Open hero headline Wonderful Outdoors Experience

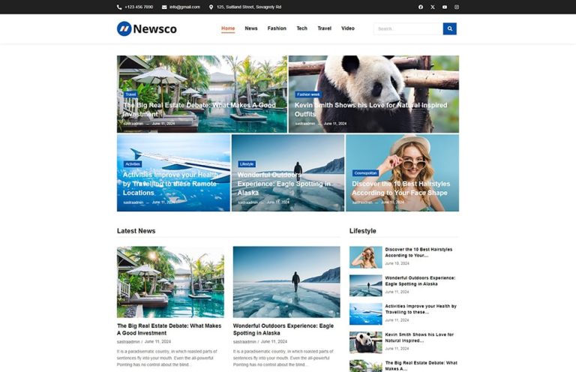click(284, 184)
